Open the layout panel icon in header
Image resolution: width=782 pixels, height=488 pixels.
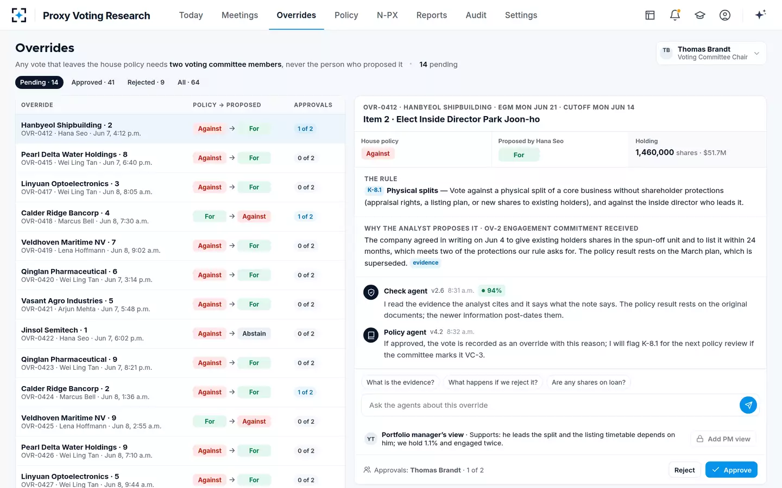point(650,15)
